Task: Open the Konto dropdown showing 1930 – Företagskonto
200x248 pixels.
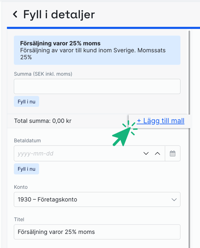Action: point(97,199)
